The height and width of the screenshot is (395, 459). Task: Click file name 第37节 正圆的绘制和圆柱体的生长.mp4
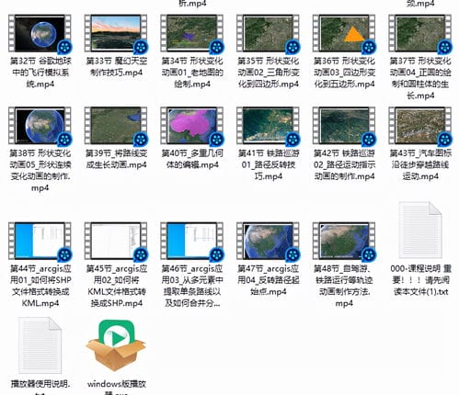(420, 78)
